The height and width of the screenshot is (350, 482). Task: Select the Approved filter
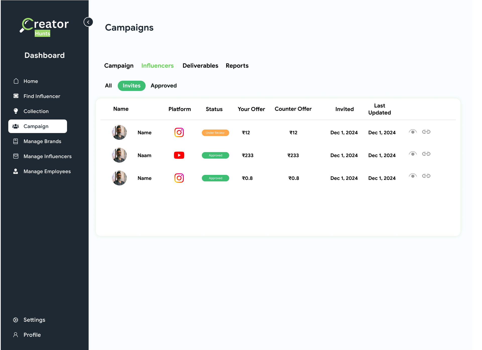[163, 86]
